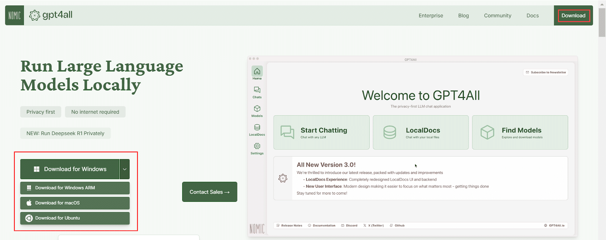This screenshot has width=606, height=240.
Task: Click the gpt4all logo icon
Action: click(34, 15)
